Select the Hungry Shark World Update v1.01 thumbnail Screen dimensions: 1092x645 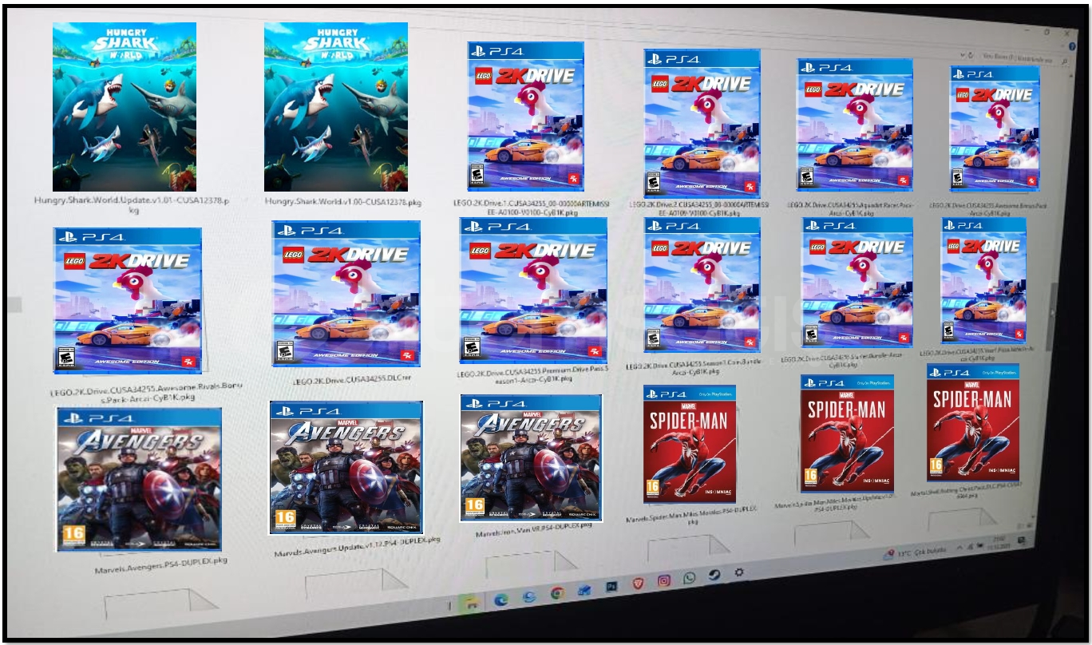[x=125, y=106]
